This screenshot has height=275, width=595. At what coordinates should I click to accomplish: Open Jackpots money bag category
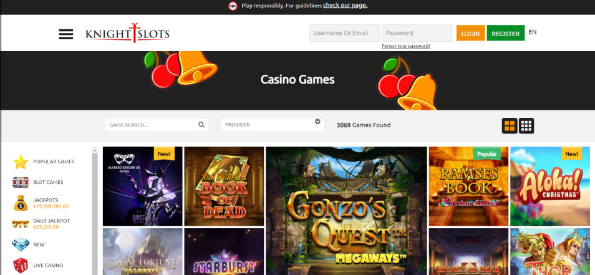21,203
